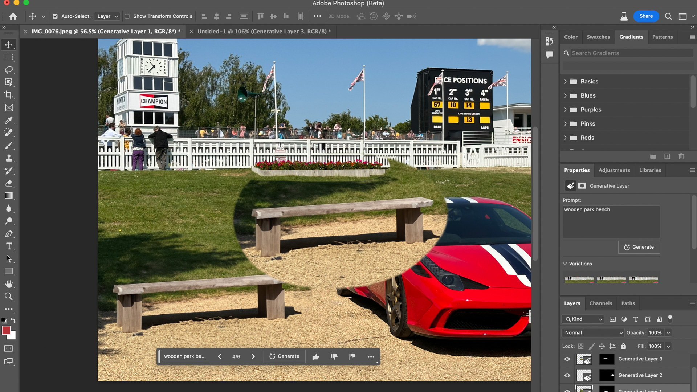This screenshot has width=697, height=392.
Task: Select the Text tool
Action: (9, 246)
